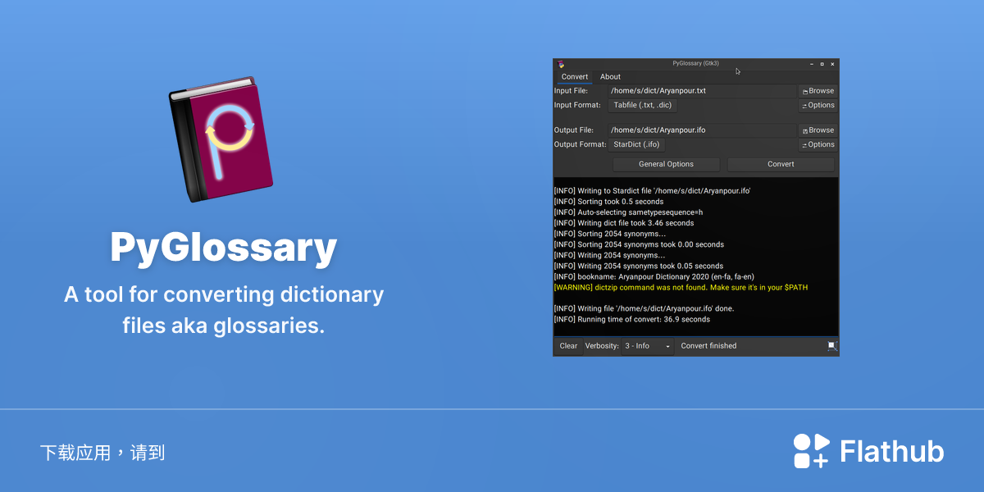Screen dimensions: 984x492
Task: Select the 'Running time of convert: 36.9 seconds' line
Action: point(632,320)
